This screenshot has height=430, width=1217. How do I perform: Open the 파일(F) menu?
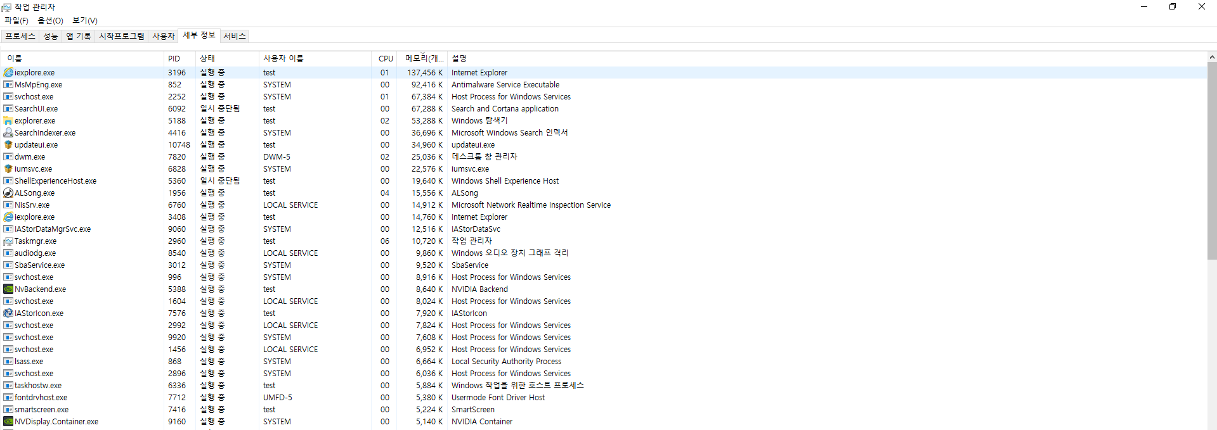(16, 21)
